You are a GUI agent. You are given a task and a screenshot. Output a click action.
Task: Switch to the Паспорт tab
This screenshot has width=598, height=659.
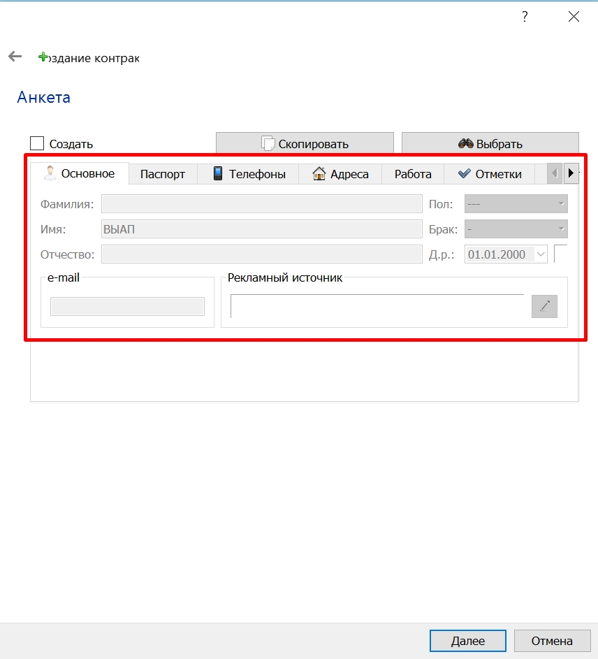tap(163, 174)
